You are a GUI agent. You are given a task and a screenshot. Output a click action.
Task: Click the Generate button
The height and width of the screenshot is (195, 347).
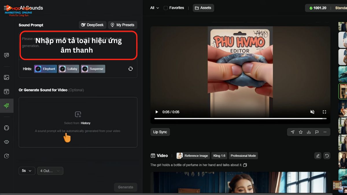[x=125, y=187]
